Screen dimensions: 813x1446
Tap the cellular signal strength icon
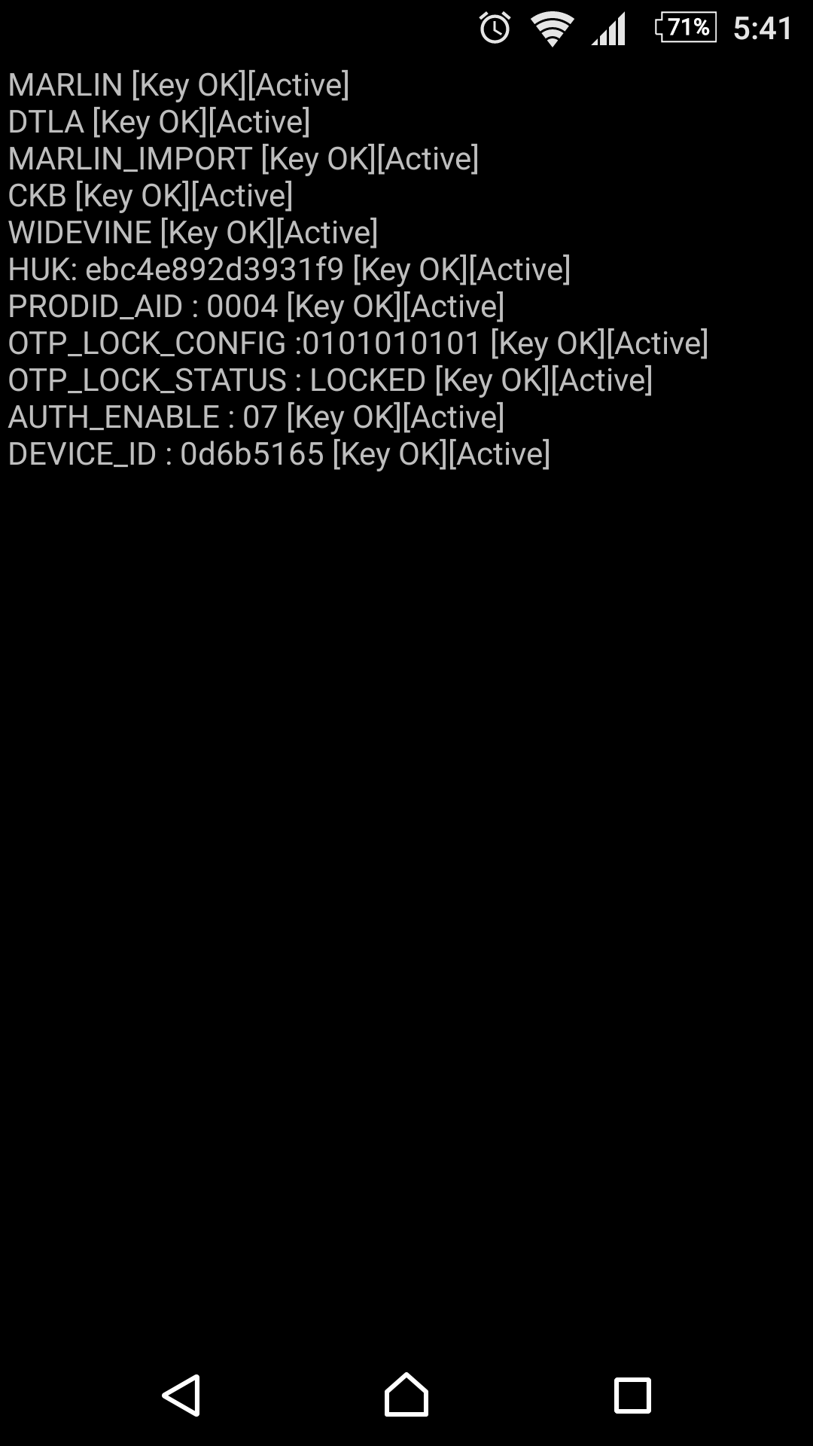tap(608, 29)
